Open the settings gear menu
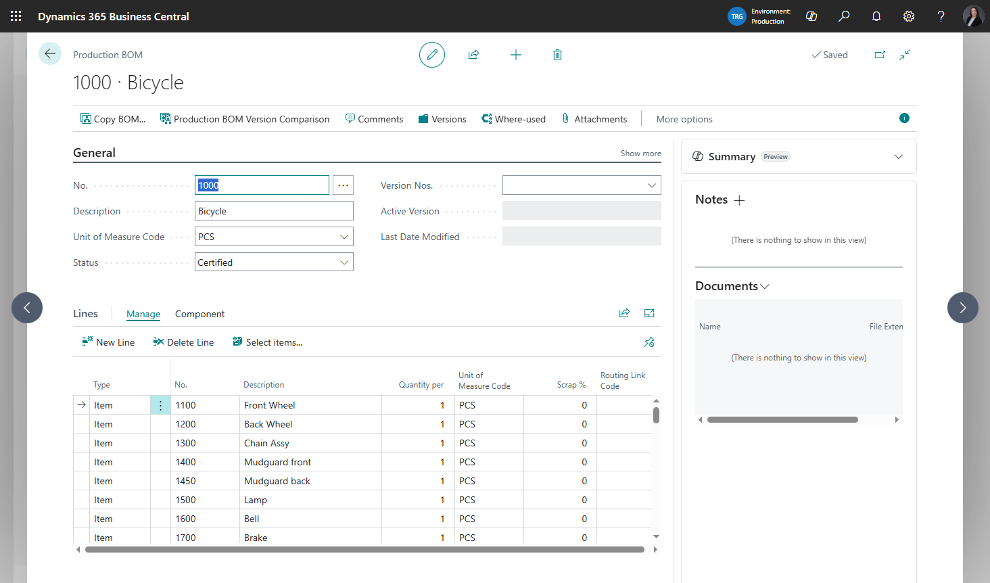The height and width of the screenshot is (583, 990). [909, 16]
